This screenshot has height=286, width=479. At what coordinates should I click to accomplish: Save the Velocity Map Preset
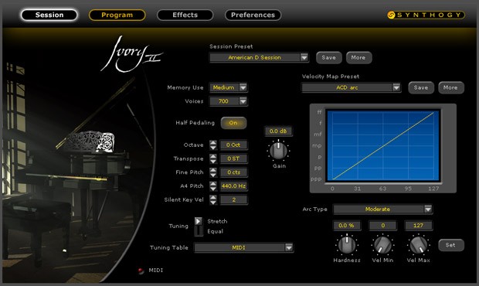click(x=421, y=87)
